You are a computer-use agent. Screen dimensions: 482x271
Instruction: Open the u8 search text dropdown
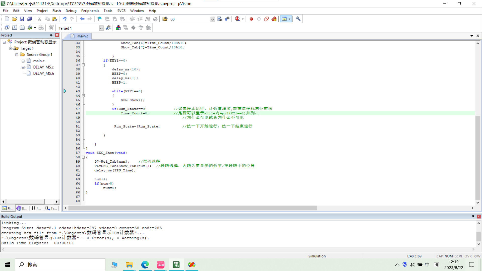click(213, 19)
